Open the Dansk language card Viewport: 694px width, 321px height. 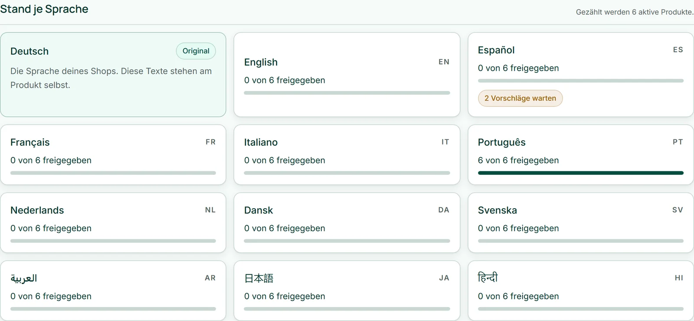coord(347,223)
